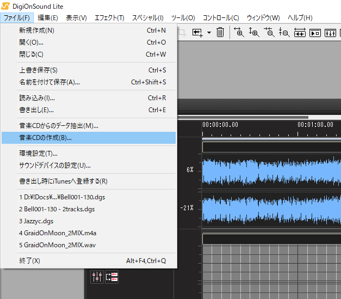The height and width of the screenshot is (299, 341).
Task: Choose 新規作成(N) from file menu
Action: coord(89,30)
